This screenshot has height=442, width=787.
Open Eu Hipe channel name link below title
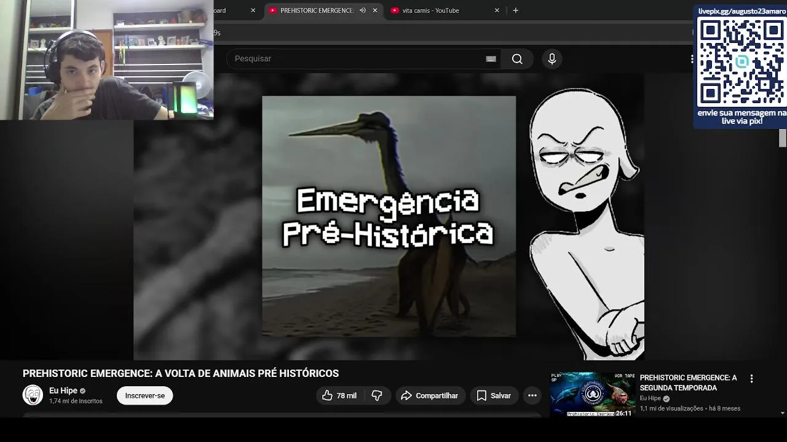63,390
